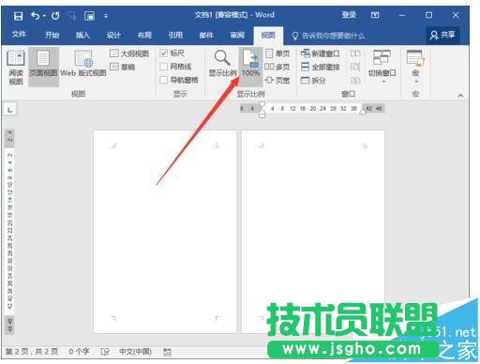
Task: Click the first line indent marker on ruler
Action: coord(262,104)
